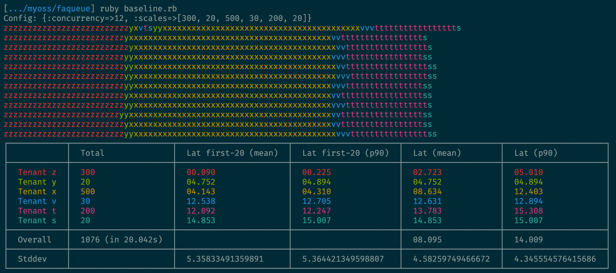Click the value '13.783' for Tenant t
This screenshot has width=616, height=273.
[x=427, y=211]
